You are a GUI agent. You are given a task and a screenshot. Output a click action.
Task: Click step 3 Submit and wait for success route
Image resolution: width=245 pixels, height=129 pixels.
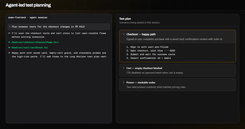point(151,54)
